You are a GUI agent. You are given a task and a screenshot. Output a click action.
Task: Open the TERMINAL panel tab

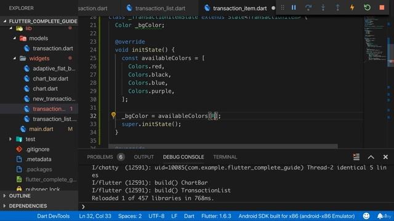tap(225, 157)
